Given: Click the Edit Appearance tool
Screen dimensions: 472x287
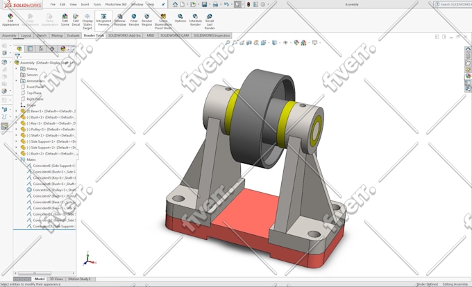Looking at the screenshot, I should [x=10, y=19].
